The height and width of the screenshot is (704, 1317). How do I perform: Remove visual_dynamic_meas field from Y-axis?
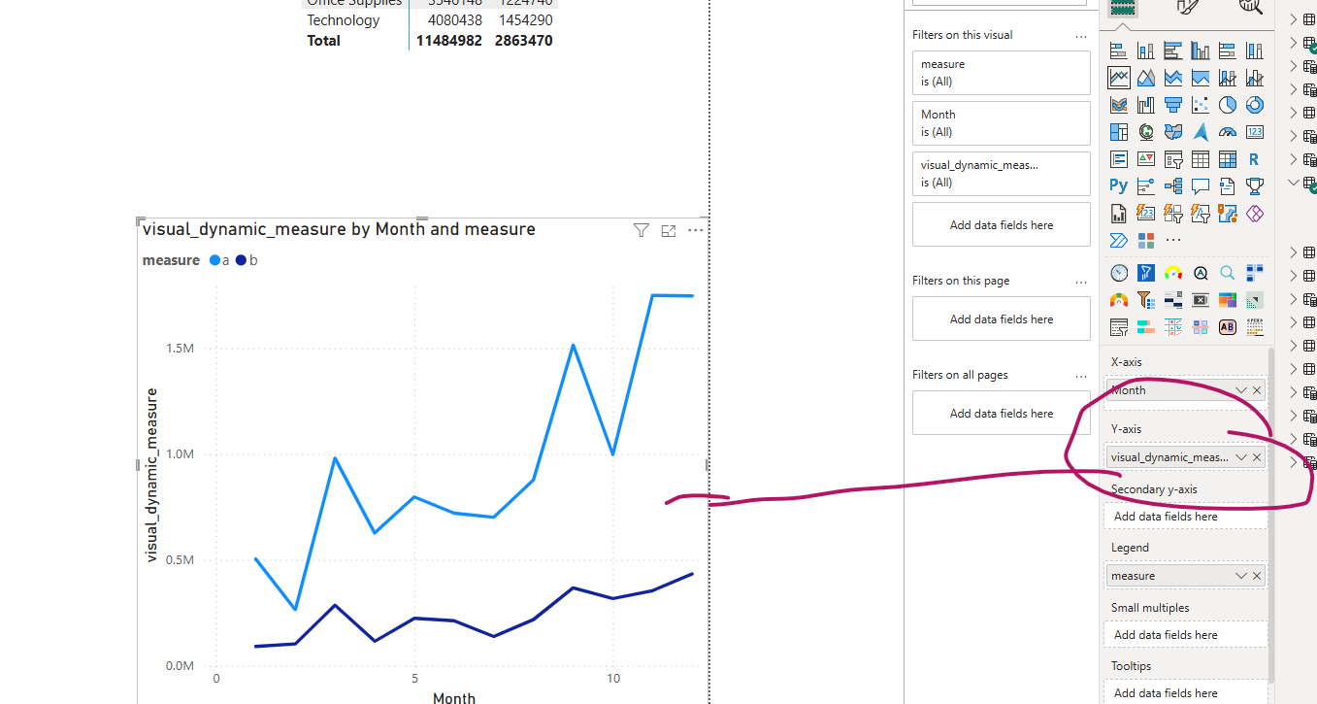(1257, 457)
